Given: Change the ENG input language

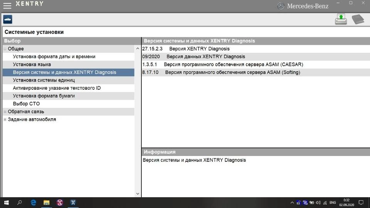Looking at the screenshot, I should [x=333, y=203].
